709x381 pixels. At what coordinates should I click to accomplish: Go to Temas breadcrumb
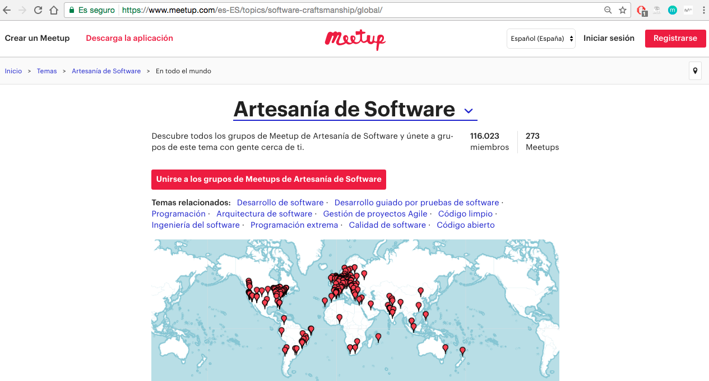pyautogui.click(x=47, y=71)
